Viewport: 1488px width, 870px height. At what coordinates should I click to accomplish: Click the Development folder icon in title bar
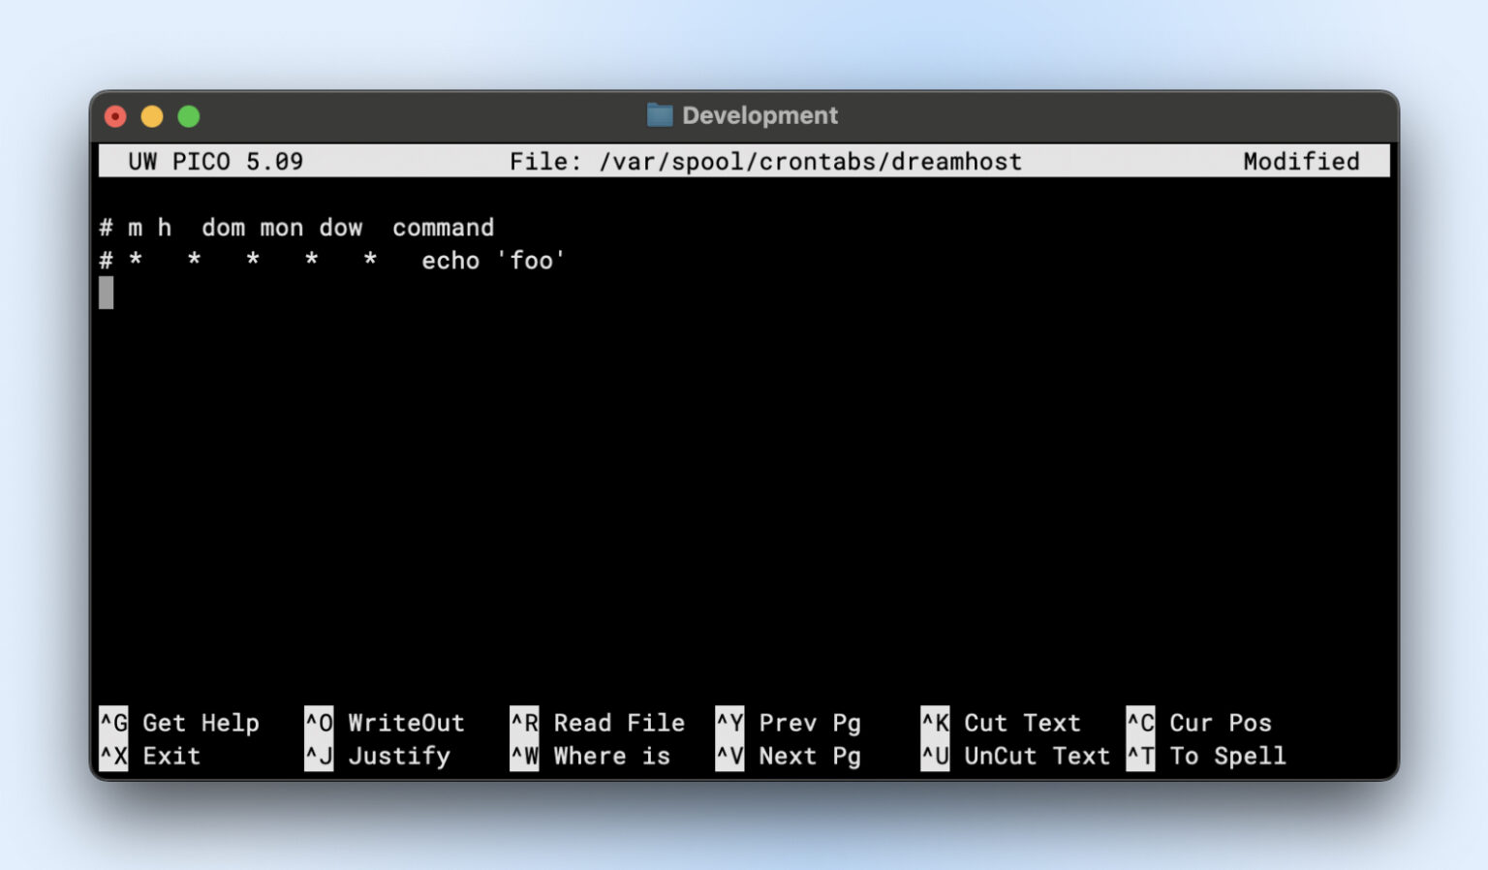pos(660,115)
